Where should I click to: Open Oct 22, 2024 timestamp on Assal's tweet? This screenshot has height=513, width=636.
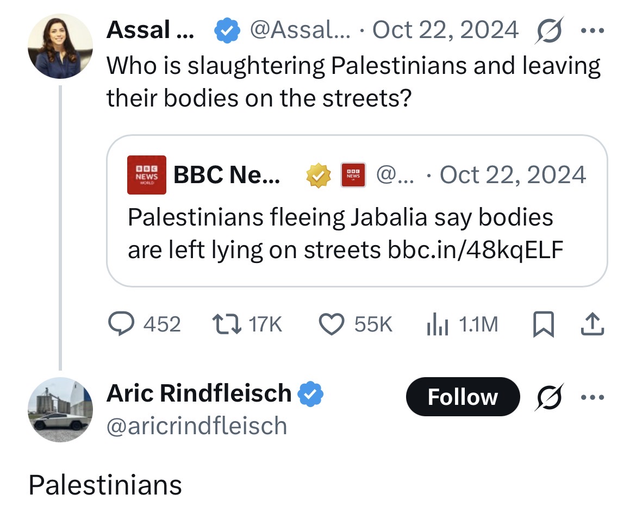coord(445,30)
